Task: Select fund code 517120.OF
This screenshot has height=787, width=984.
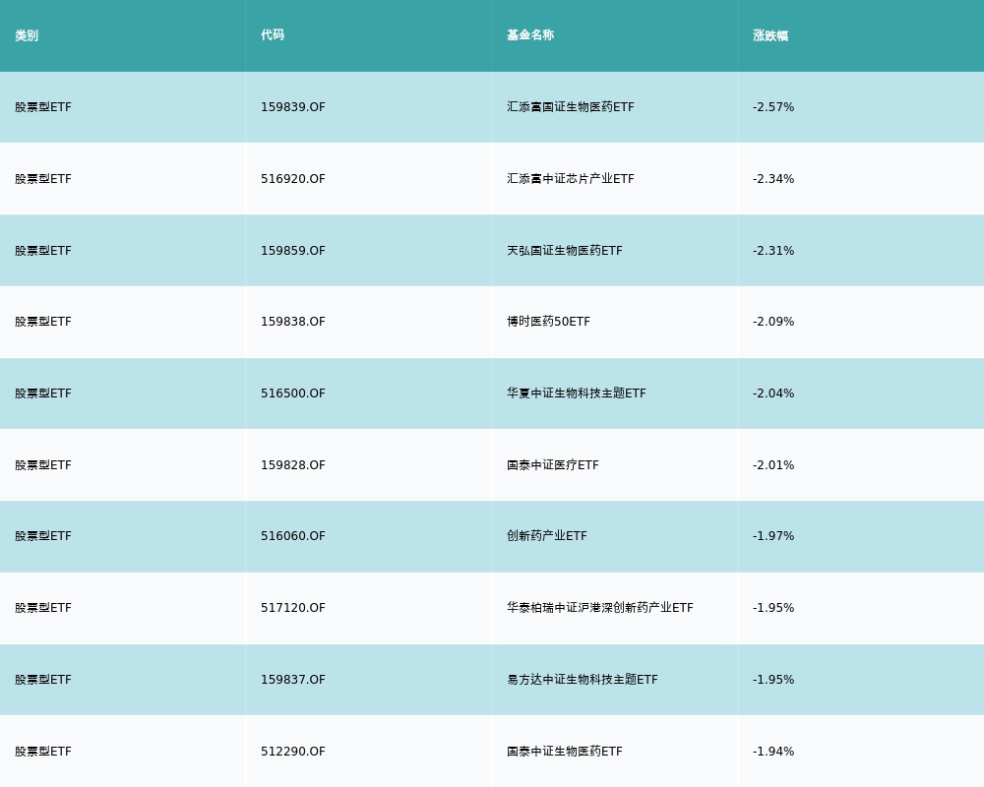Action: pyautogui.click(x=293, y=608)
